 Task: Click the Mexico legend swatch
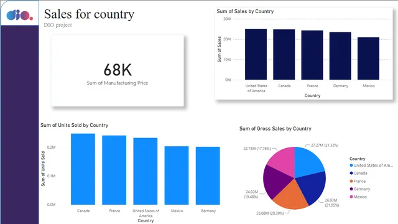351,197
